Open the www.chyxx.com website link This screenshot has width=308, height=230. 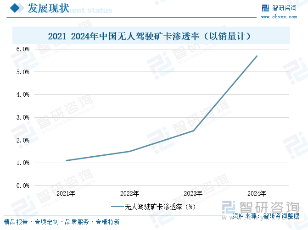coord(279,17)
